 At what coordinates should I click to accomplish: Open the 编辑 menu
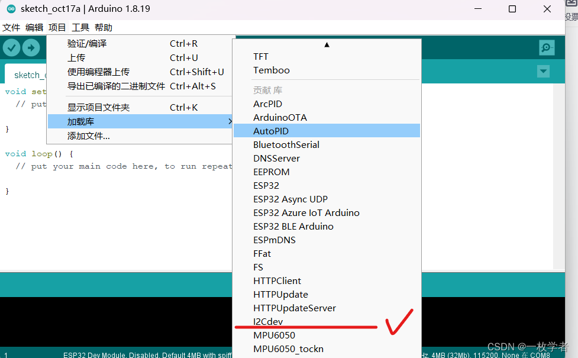point(34,28)
